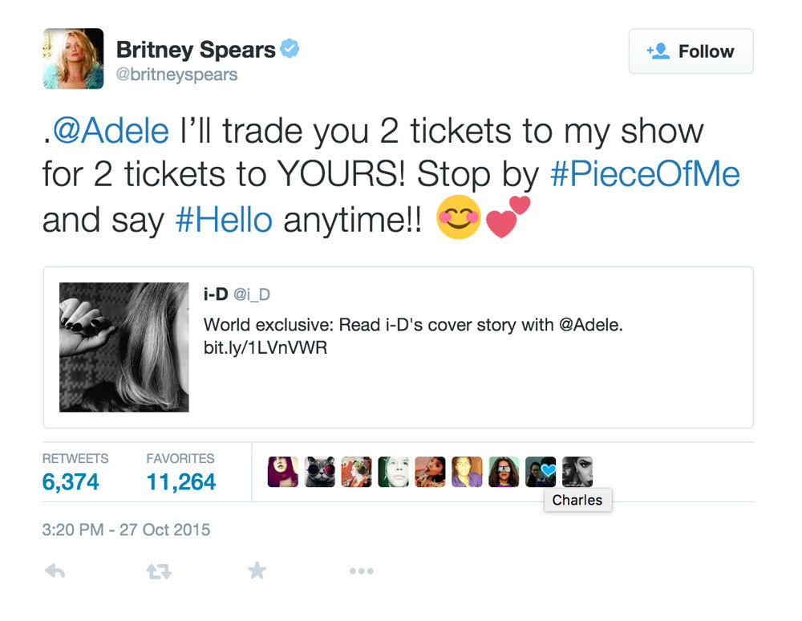
Task: Open the more options ellipsis menu
Action: 361,571
